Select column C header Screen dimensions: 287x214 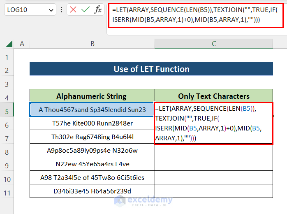(x=214, y=44)
